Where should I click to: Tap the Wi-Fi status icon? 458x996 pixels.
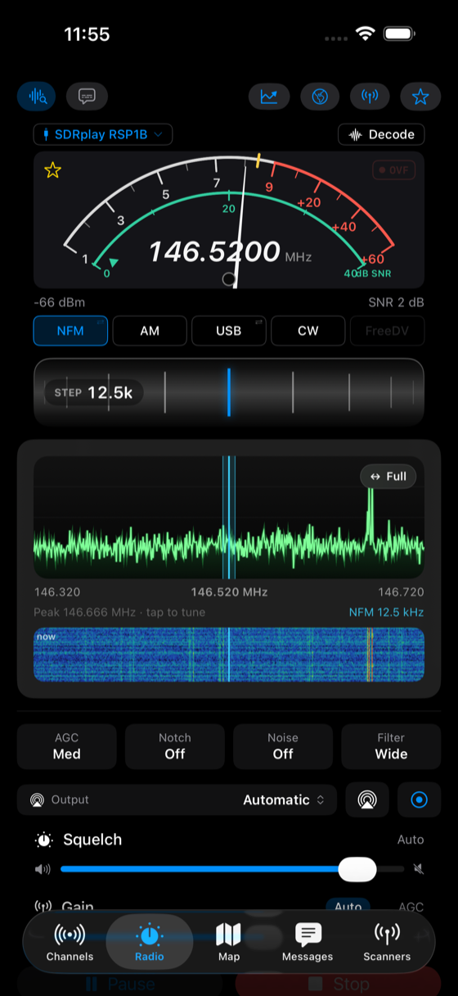tap(365, 34)
